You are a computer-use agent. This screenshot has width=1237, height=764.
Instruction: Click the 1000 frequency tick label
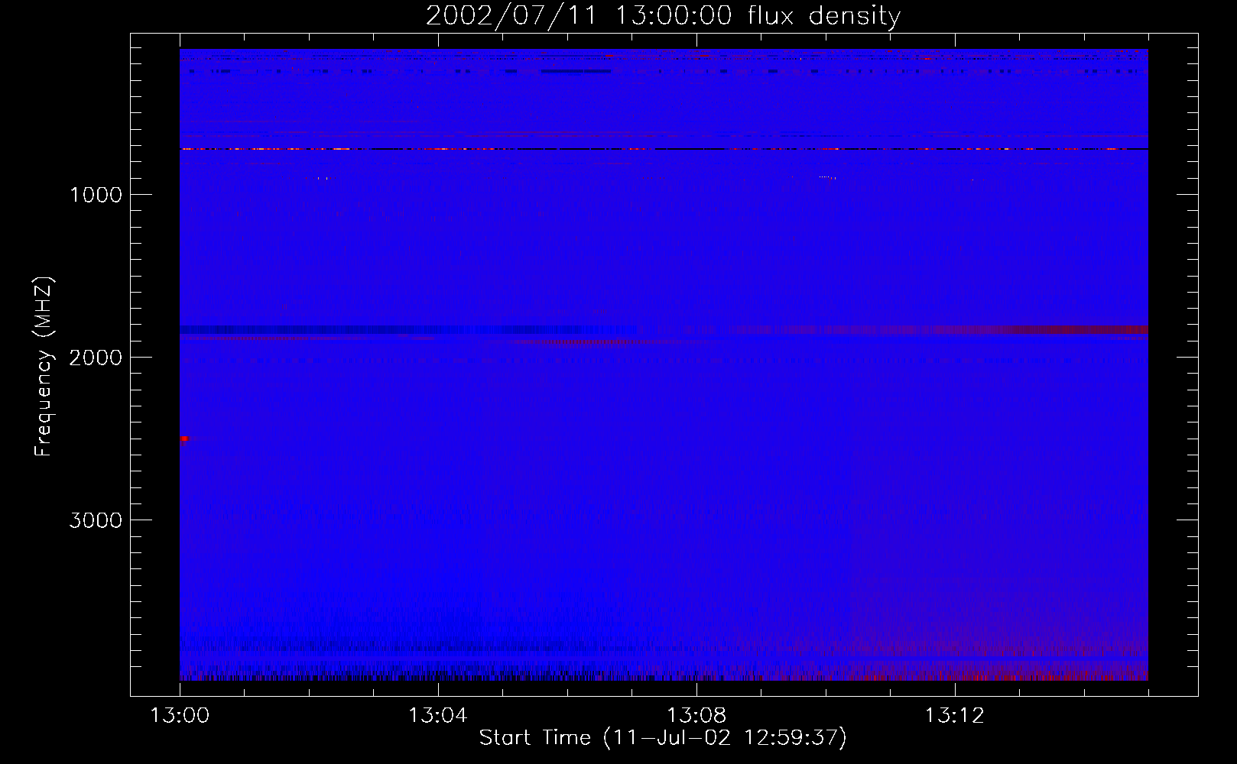pos(96,195)
